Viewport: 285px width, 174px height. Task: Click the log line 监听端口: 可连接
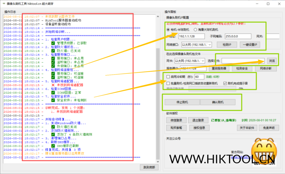coord(67,77)
